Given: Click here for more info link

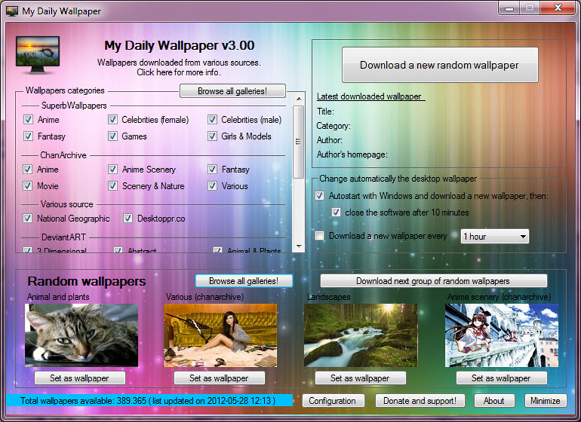Looking at the screenshot, I should pos(179,72).
